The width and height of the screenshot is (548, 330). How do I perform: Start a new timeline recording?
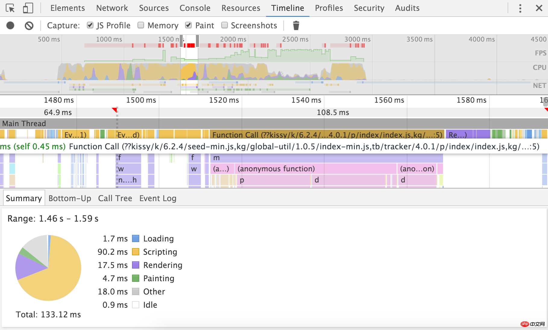pyautogui.click(x=11, y=25)
